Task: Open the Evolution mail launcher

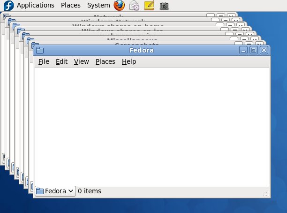Action: tap(134, 6)
